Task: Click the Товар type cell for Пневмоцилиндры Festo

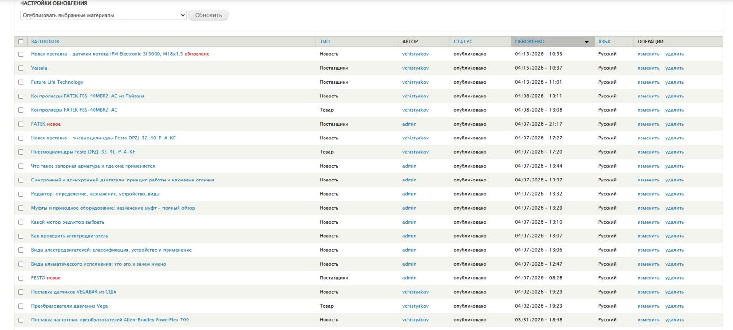Action: pos(326,152)
